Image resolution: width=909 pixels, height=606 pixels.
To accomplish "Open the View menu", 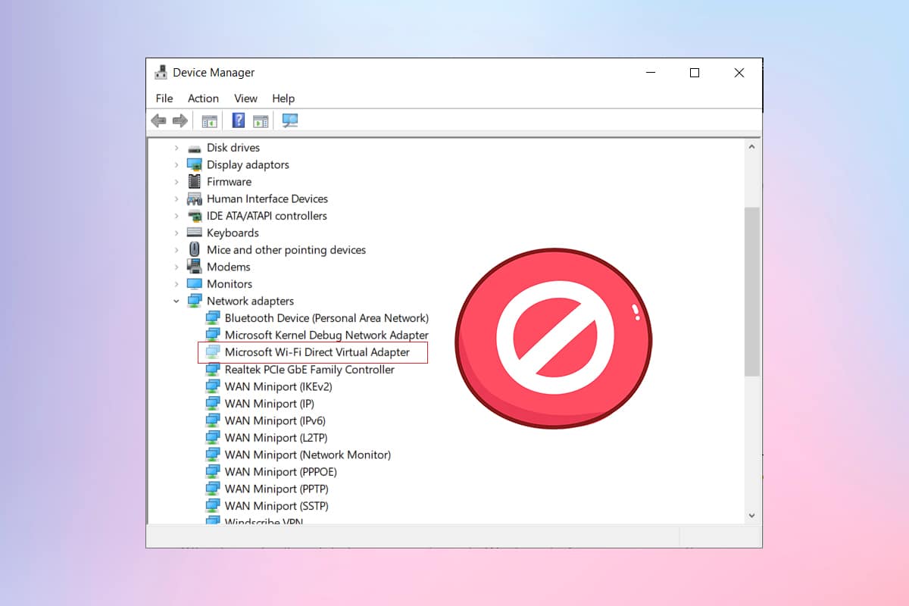I will point(245,98).
